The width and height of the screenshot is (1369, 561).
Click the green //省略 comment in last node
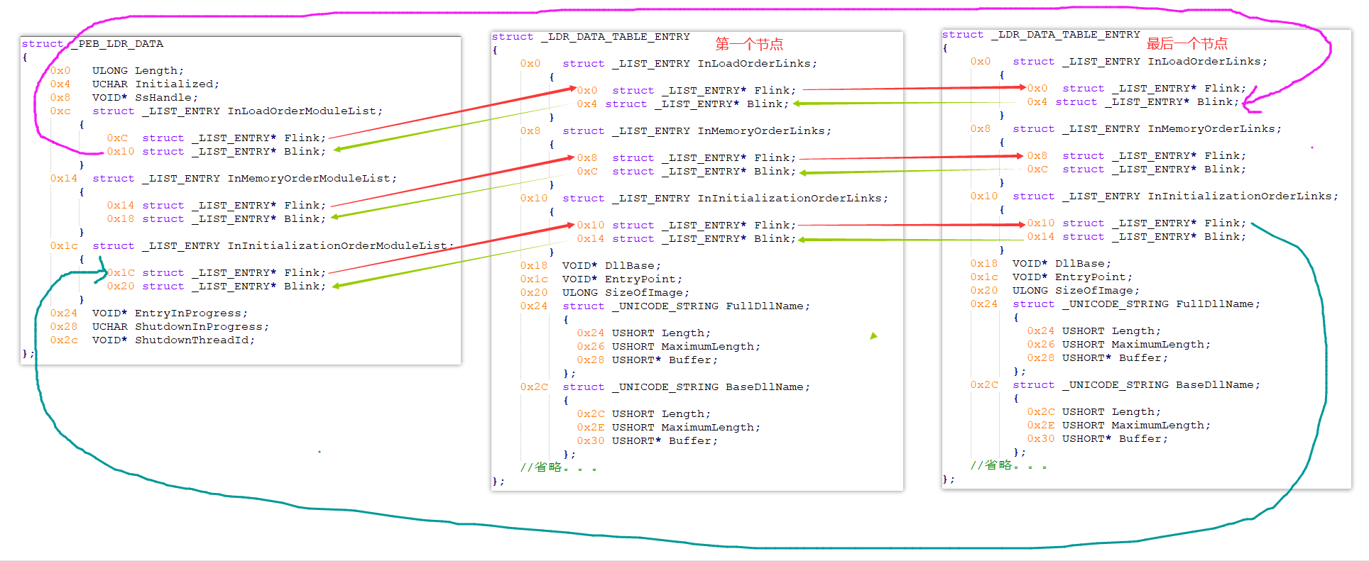point(1008,465)
